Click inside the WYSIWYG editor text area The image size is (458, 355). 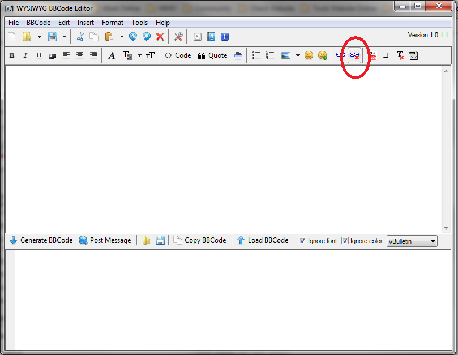[224, 149]
